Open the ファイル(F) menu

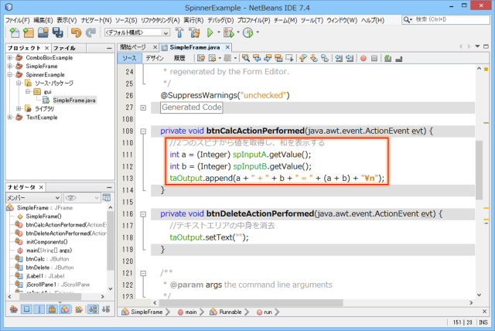tap(17, 20)
